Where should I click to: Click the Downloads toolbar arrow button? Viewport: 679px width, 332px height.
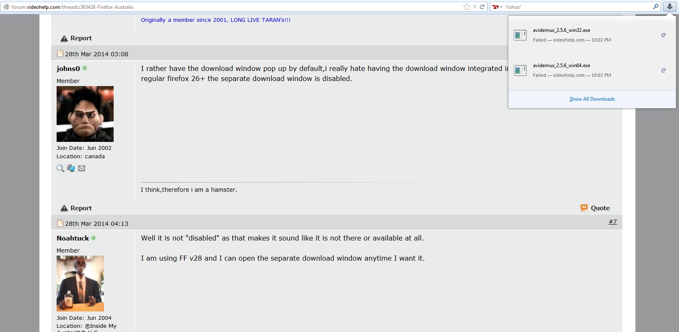[x=670, y=7]
